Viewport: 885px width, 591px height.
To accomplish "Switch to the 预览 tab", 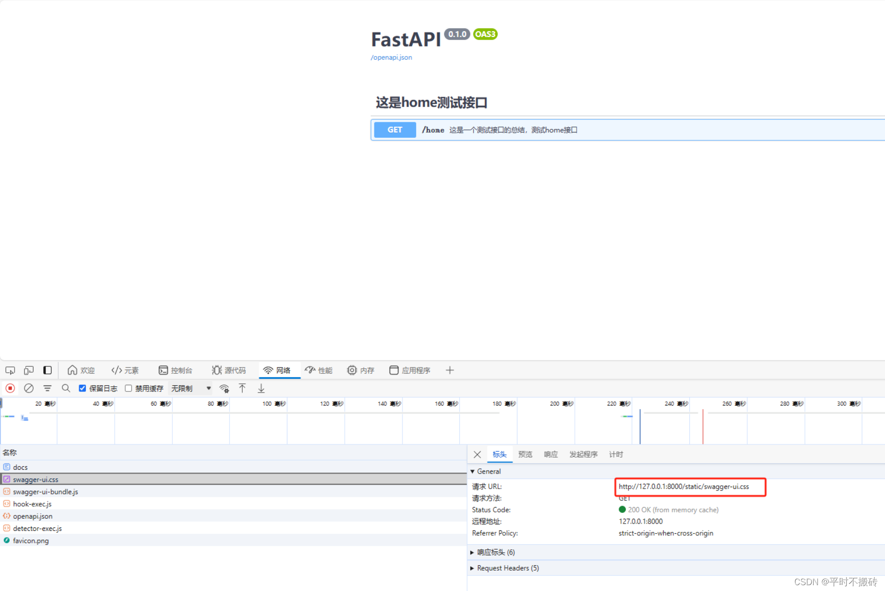I will point(525,454).
